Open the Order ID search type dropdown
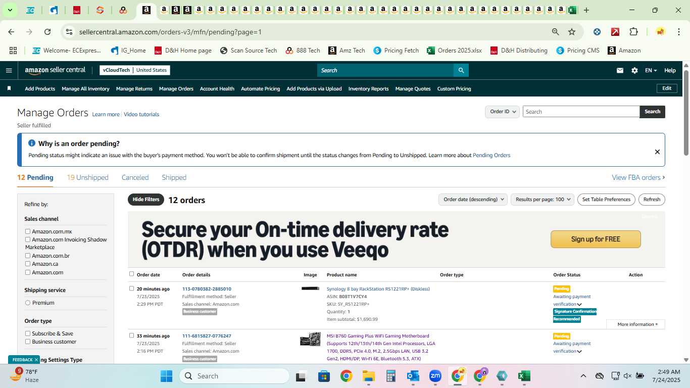The height and width of the screenshot is (388, 690). tap(503, 112)
